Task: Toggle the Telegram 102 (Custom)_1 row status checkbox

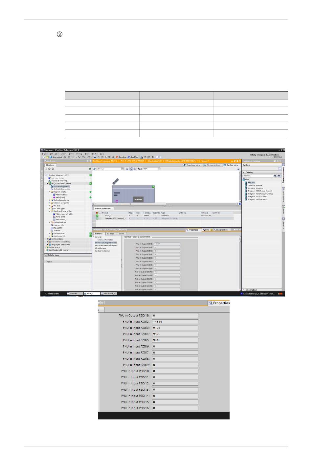Action: click(97, 218)
